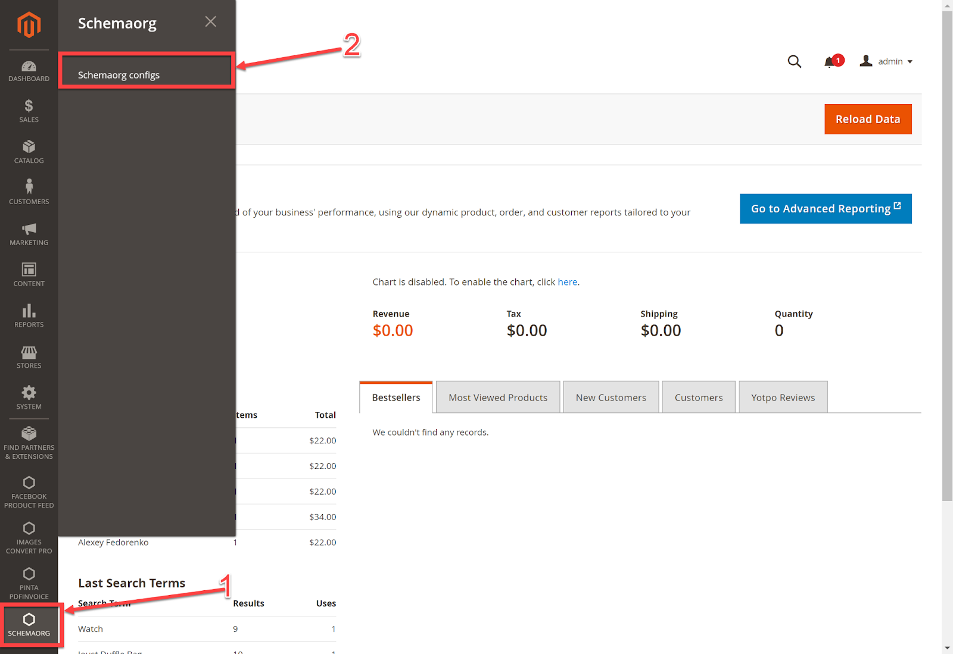The height and width of the screenshot is (654, 953).
Task: Open the Reports sidebar menu
Action: pyautogui.click(x=29, y=317)
